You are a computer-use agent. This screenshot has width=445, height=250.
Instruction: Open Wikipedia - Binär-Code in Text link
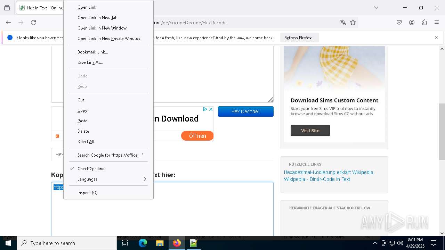317,179
